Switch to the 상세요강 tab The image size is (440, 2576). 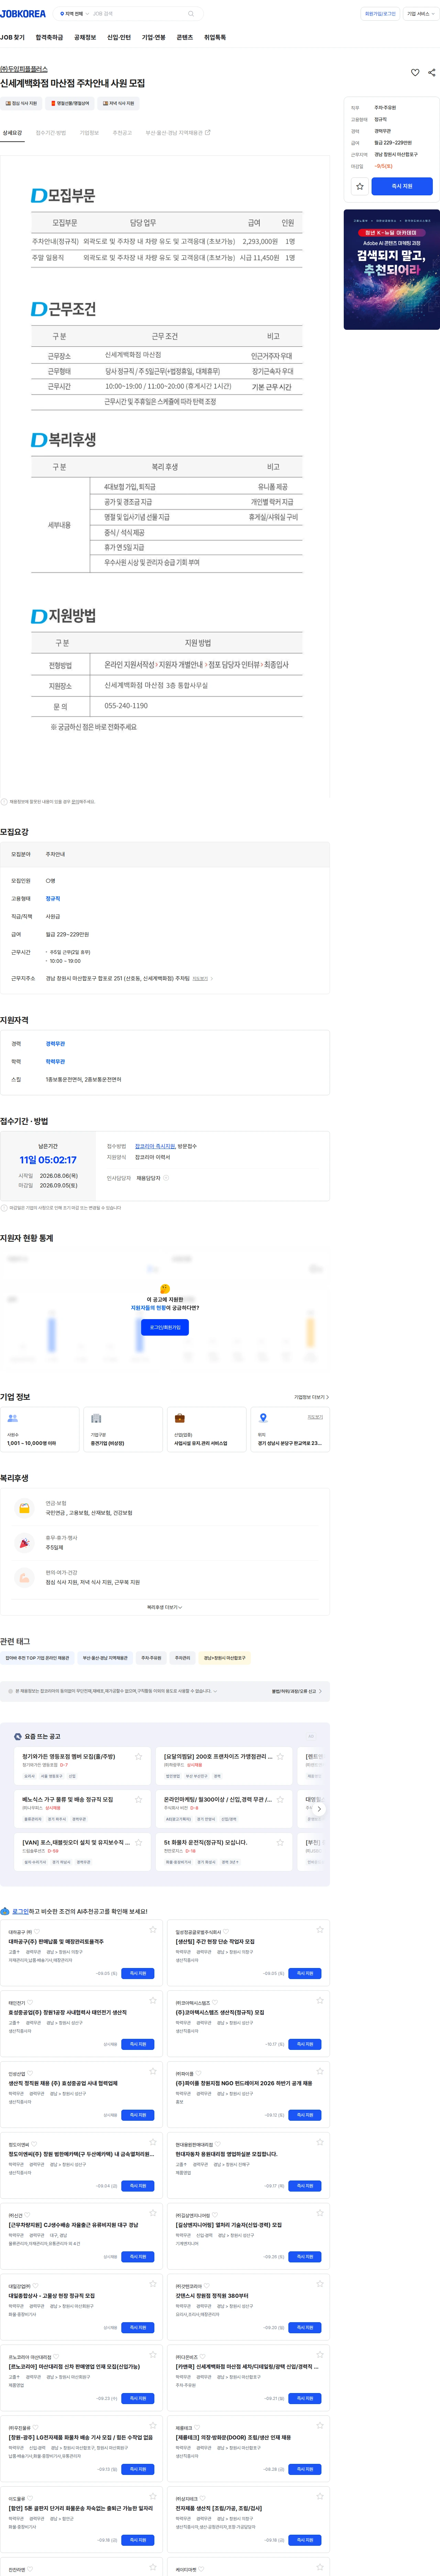(x=12, y=133)
